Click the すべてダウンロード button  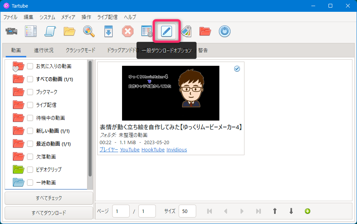click(x=49, y=213)
